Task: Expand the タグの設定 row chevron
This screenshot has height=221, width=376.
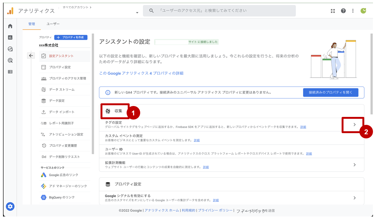Action: (x=354, y=124)
